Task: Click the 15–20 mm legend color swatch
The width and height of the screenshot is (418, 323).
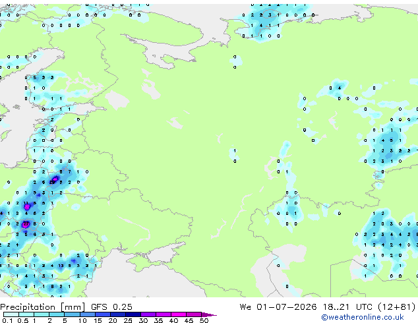Action: [103, 314]
